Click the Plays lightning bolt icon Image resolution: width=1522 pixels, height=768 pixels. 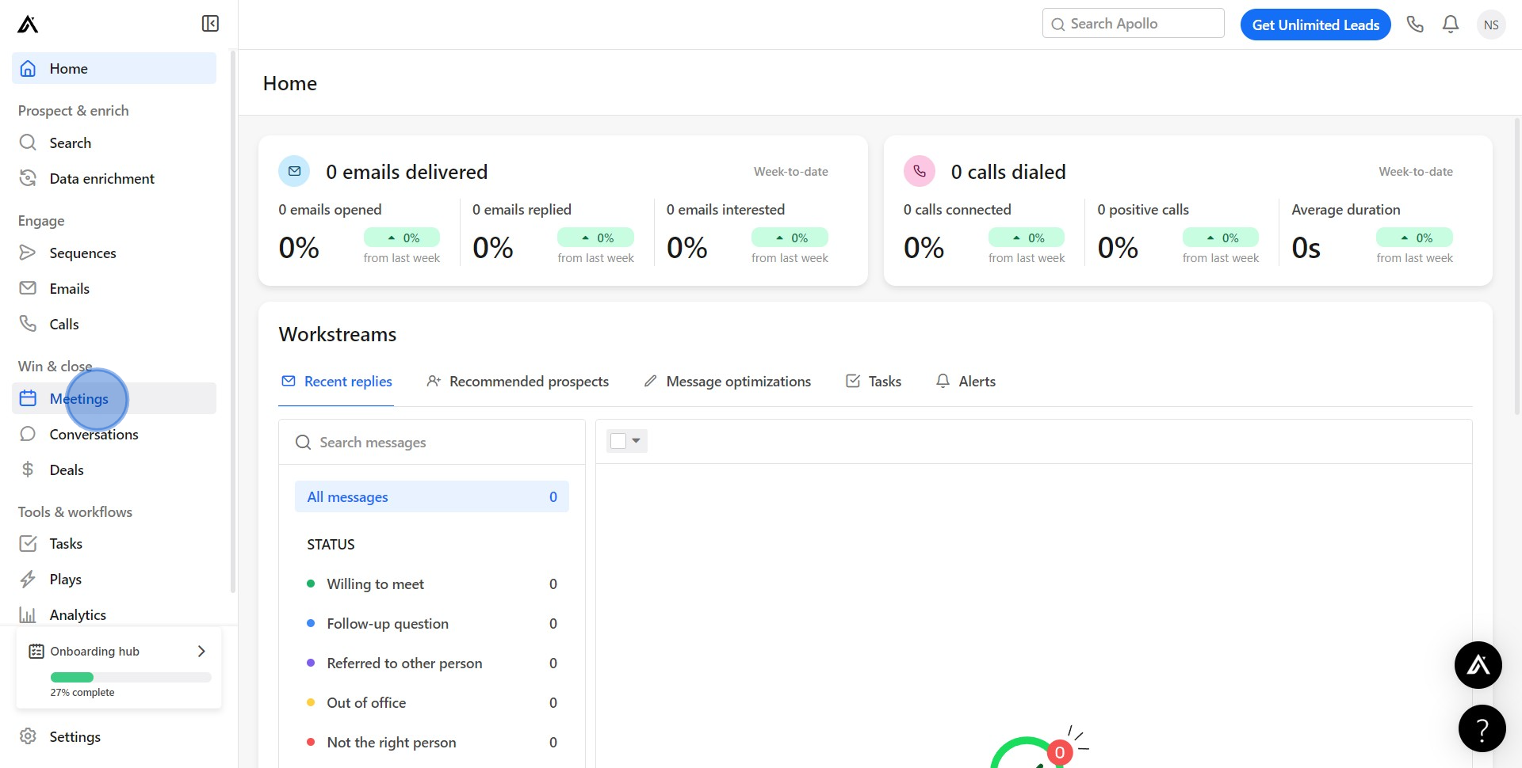[x=28, y=579]
